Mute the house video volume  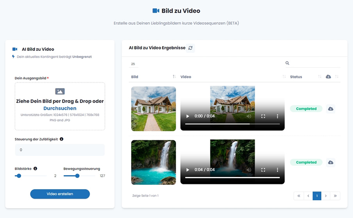[x=249, y=116]
